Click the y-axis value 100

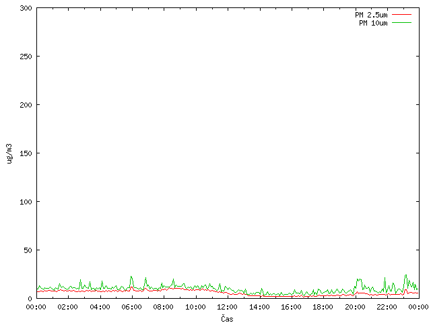[x=26, y=202]
